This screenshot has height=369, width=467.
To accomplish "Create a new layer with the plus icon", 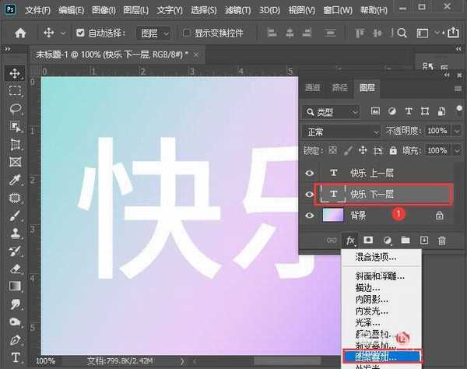I will tap(424, 241).
